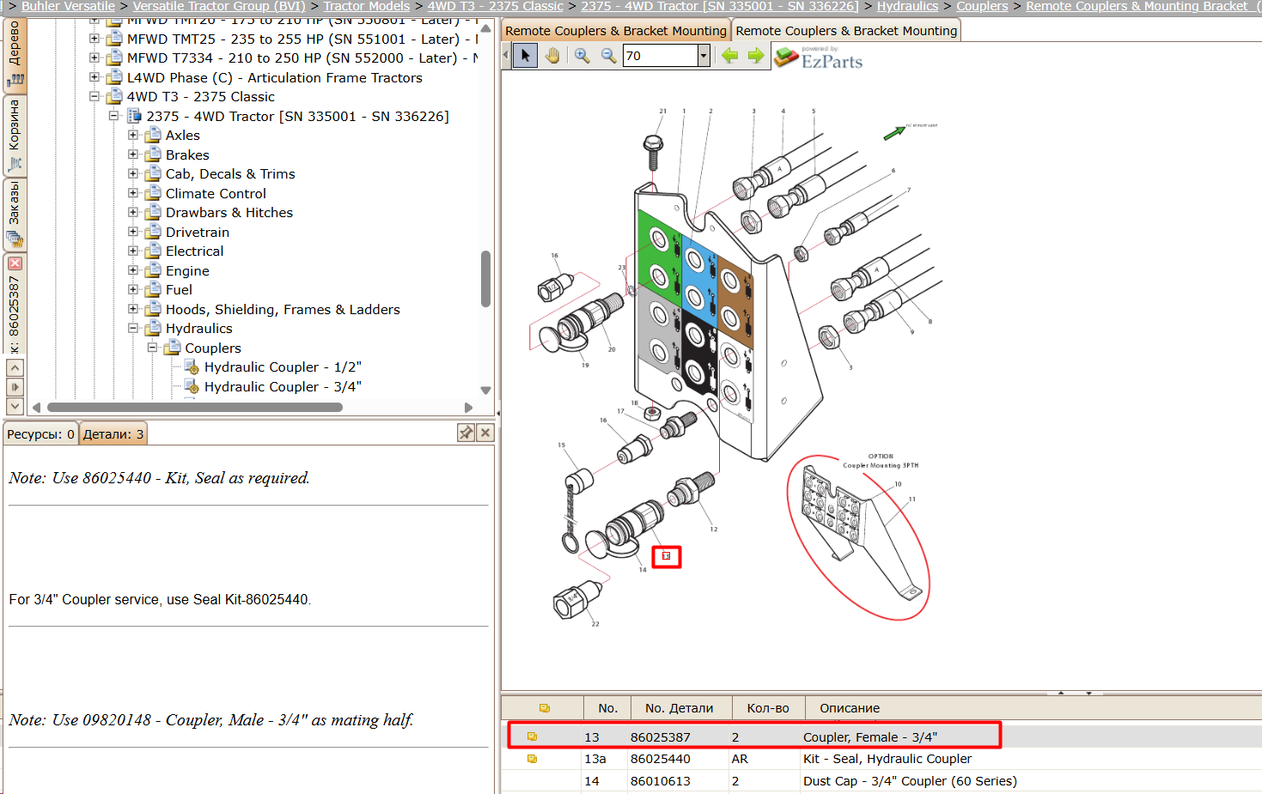Click part number 86025440 in table

tap(660, 759)
